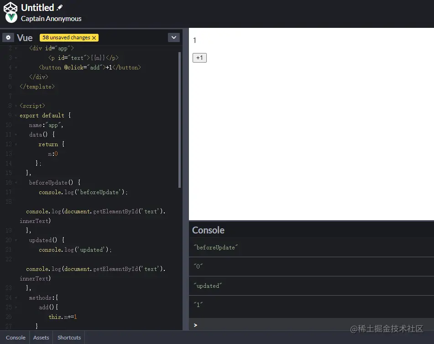Collapse add() fold at line 25
Viewport: 434px width, 344px height.
16,307
